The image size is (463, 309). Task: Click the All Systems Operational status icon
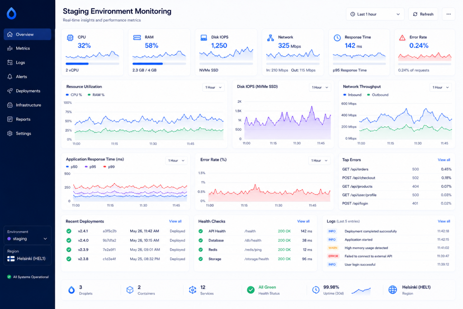(9, 277)
